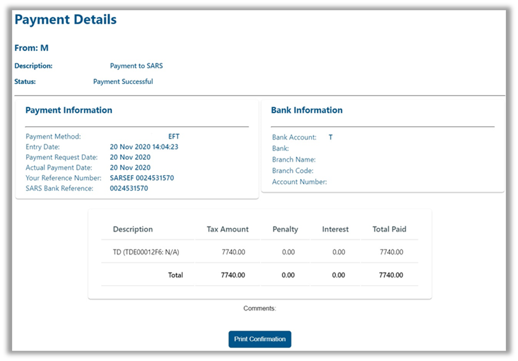Select entry date '20 Nov 2020 14:04:23'
Viewport: 518px width, 361px height.
pyautogui.click(x=144, y=147)
